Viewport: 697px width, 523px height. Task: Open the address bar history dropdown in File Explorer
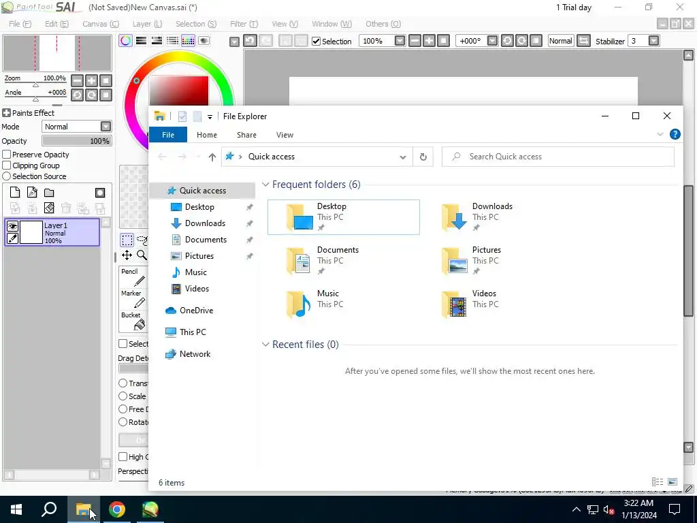tap(403, 157)
